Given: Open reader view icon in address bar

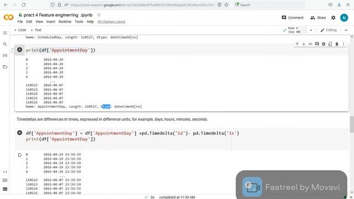Looking at the screenshot, I should [x=220, y=5].
